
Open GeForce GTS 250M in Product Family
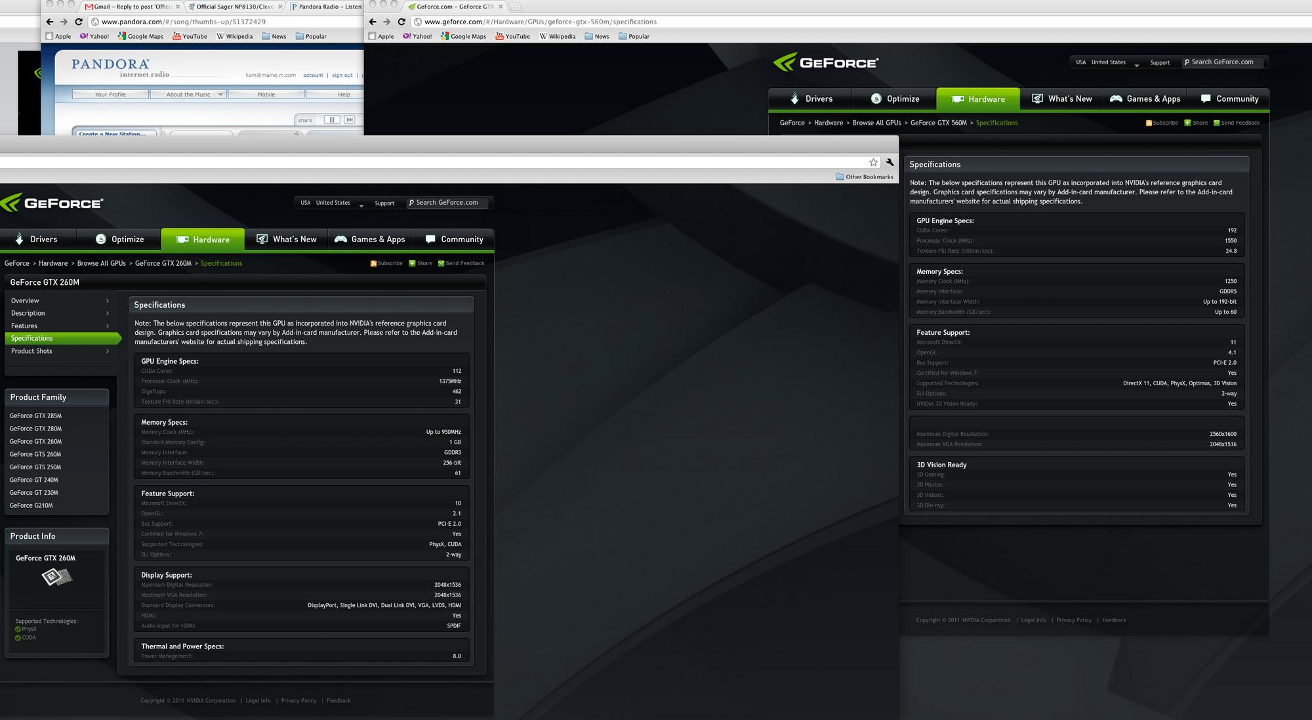(x=35, y=467)
